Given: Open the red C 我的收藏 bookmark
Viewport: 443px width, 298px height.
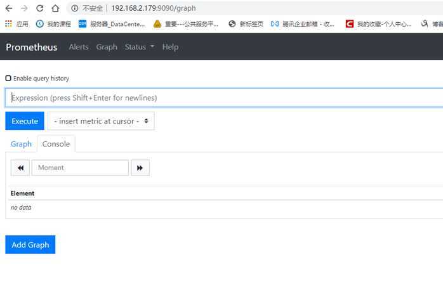Looking at the screenshot, I should pyautogui.click(x=379, y=24).
